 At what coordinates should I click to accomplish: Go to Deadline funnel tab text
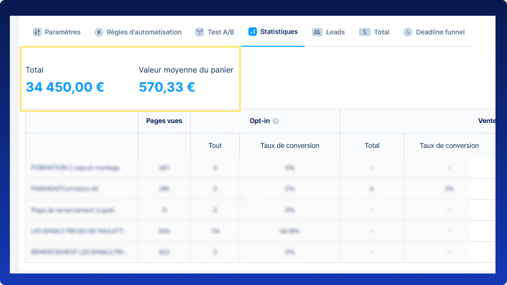coord(440,32)
